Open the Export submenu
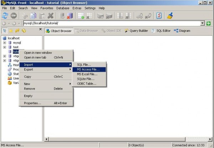Screen dimensions: 214x148 pyautogui.click(x=46, y=70)
